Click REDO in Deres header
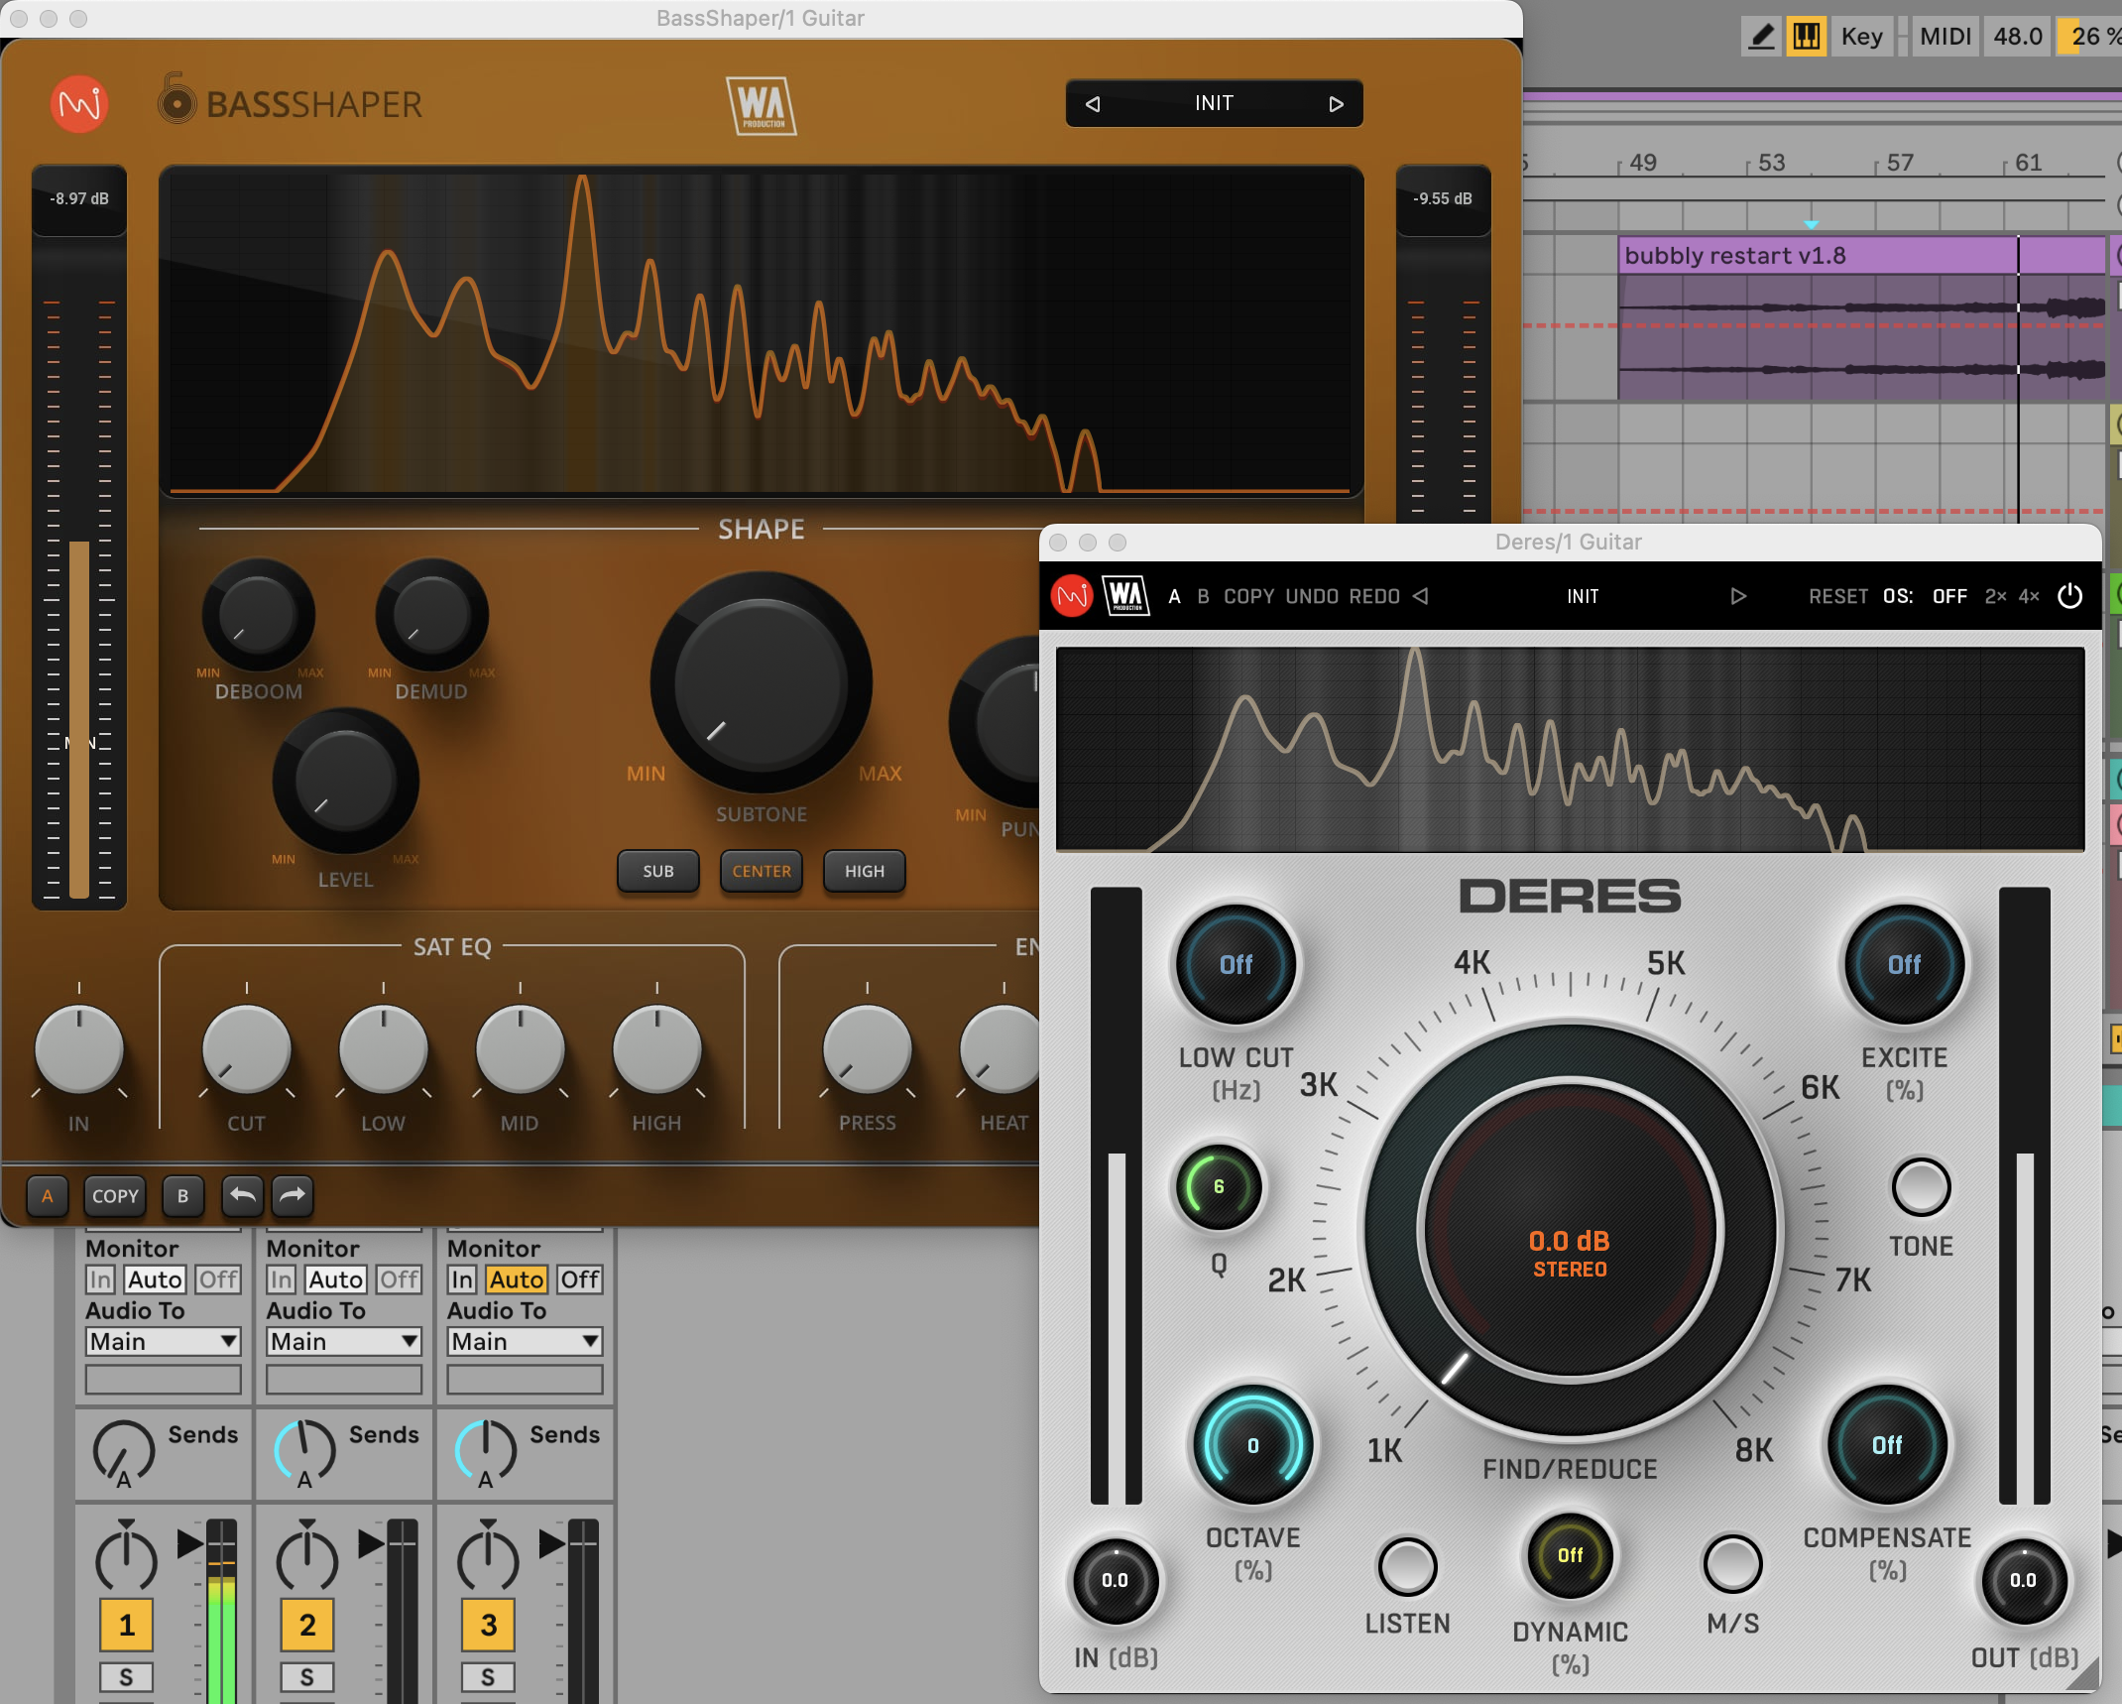This screenshot has height=1704, width=2122. [x=1374, y=596]
